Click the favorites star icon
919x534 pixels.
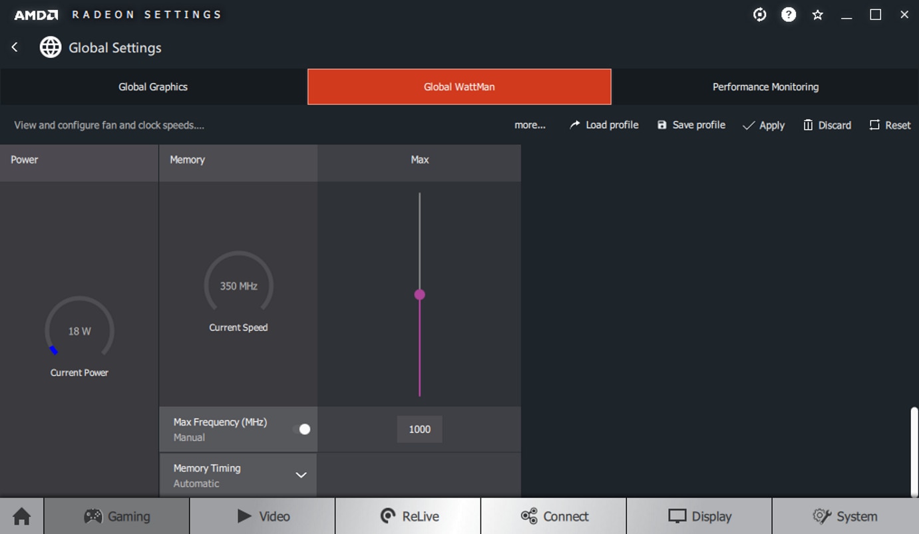(818, 15)
